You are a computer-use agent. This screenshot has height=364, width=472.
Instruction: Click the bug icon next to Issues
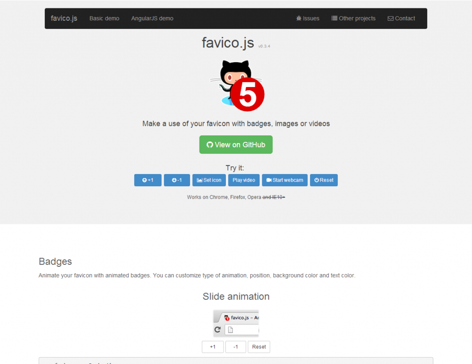[299, 18]
